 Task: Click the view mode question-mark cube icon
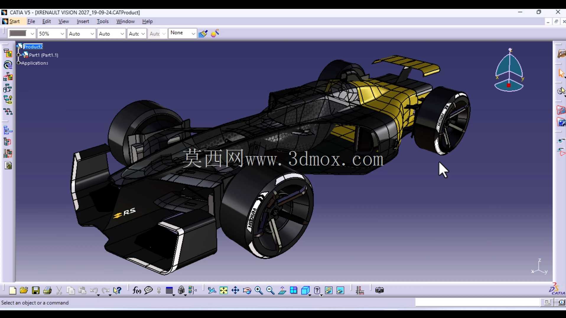click(317, 291)
